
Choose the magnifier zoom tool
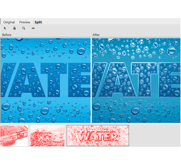click(x=24, y=28)
